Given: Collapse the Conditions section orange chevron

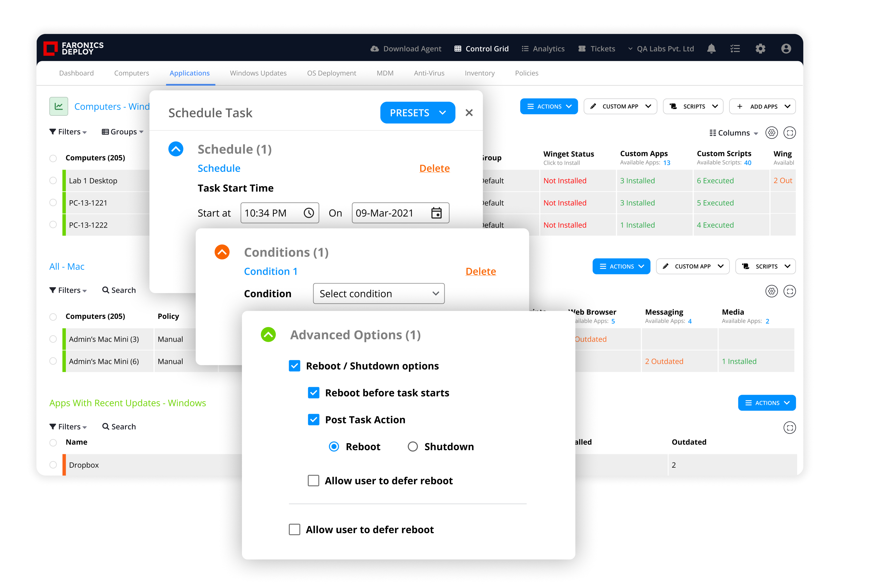Looking at the screenshot, I should (222, 252).
